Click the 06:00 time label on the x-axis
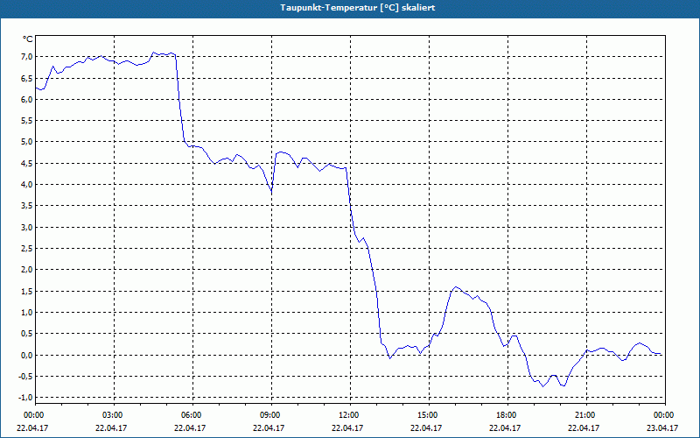The width and height of the screenshot is (700, 438). tap(192, 415)
